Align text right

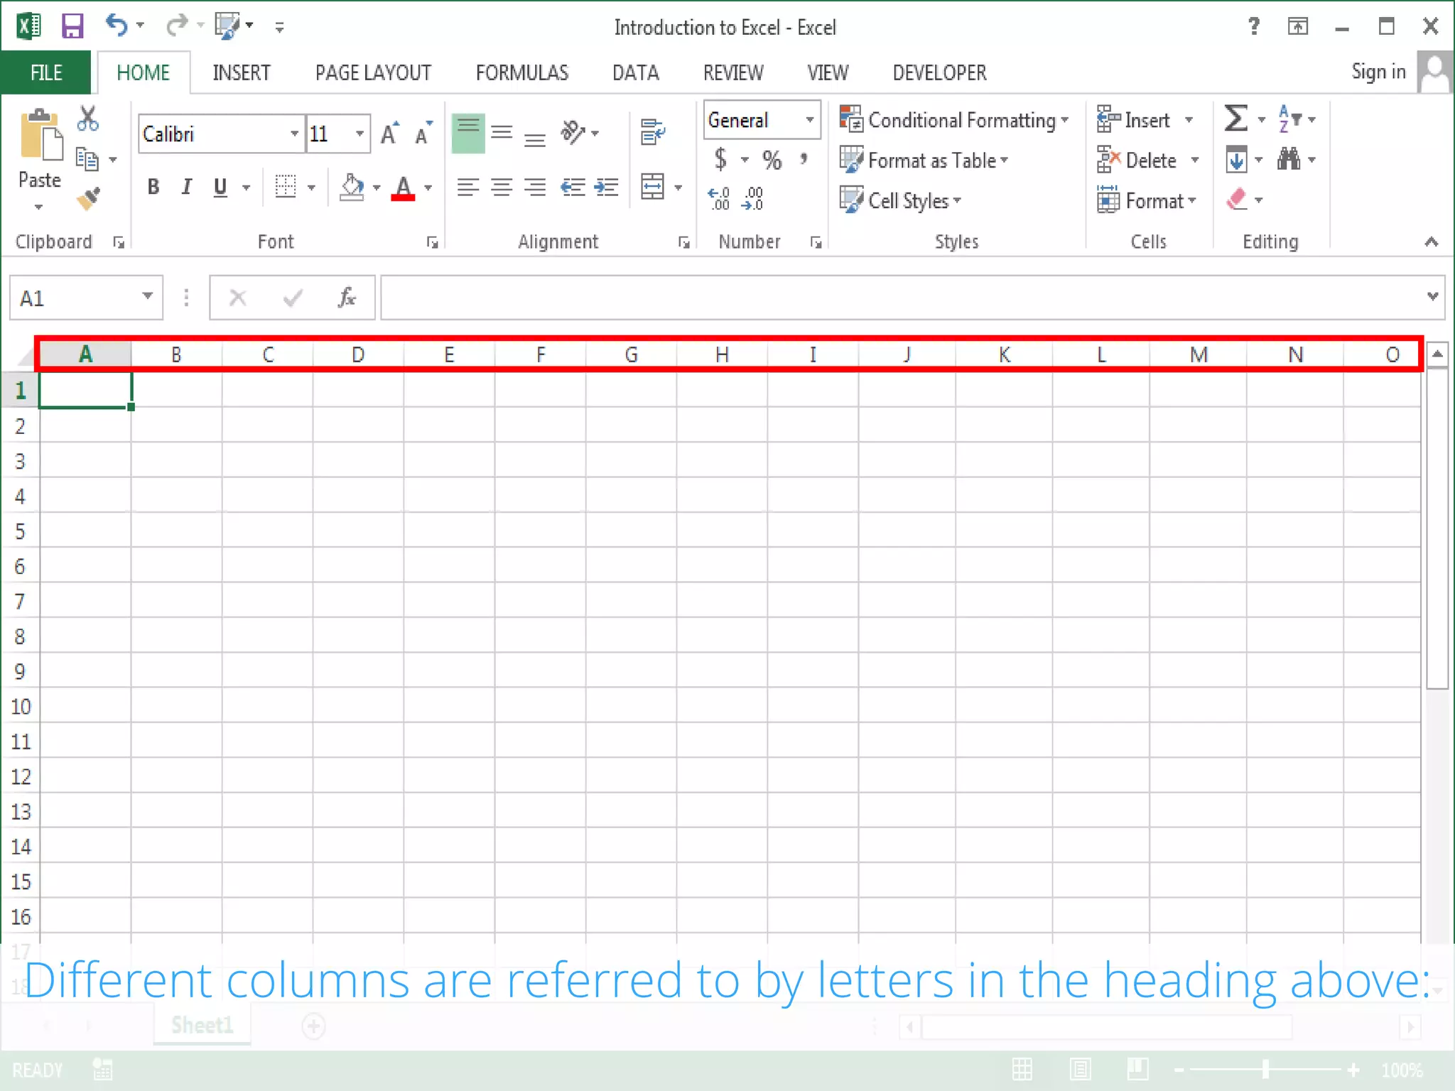[535, 188]
